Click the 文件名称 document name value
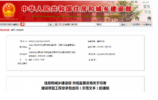This screenshot has width=158, height=100. 52,54
